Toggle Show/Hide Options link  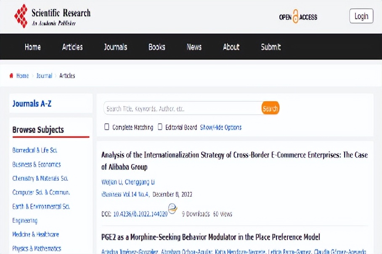[221, 127]
